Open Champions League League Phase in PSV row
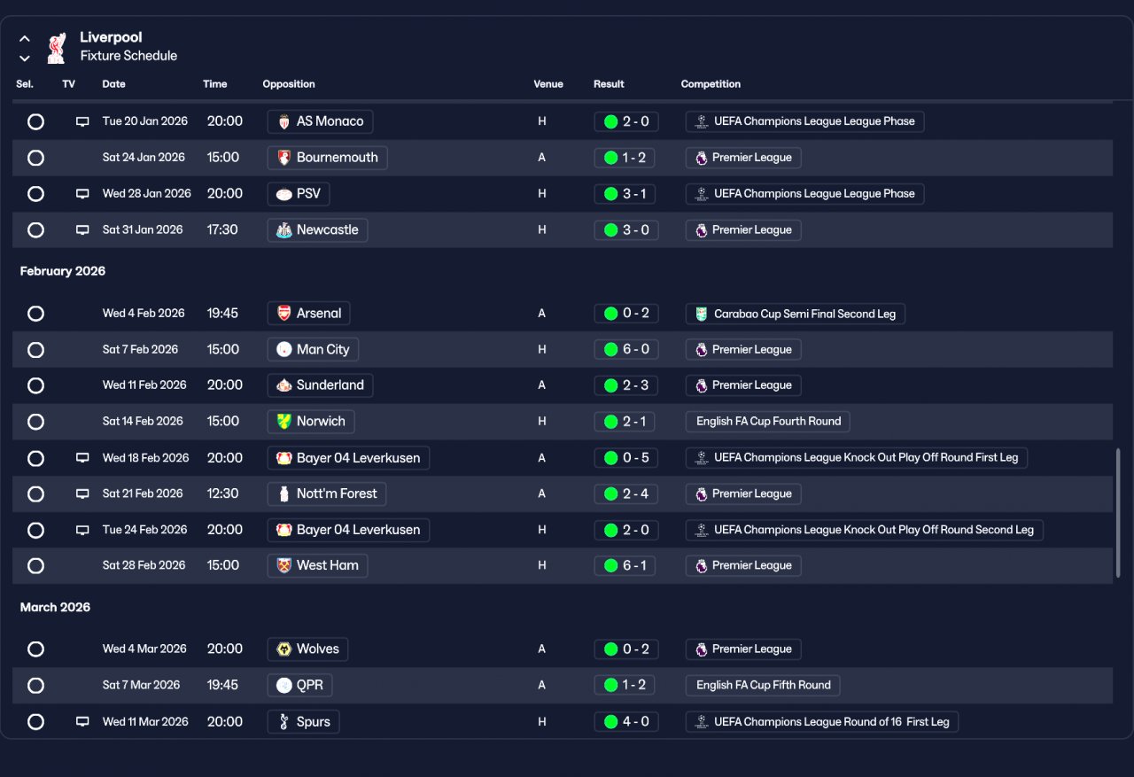This screenshot has height=777, width=1134. click(x=804, y=194)
